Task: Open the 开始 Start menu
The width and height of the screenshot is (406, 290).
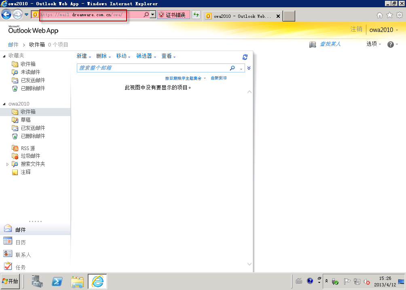Action: 10,281
